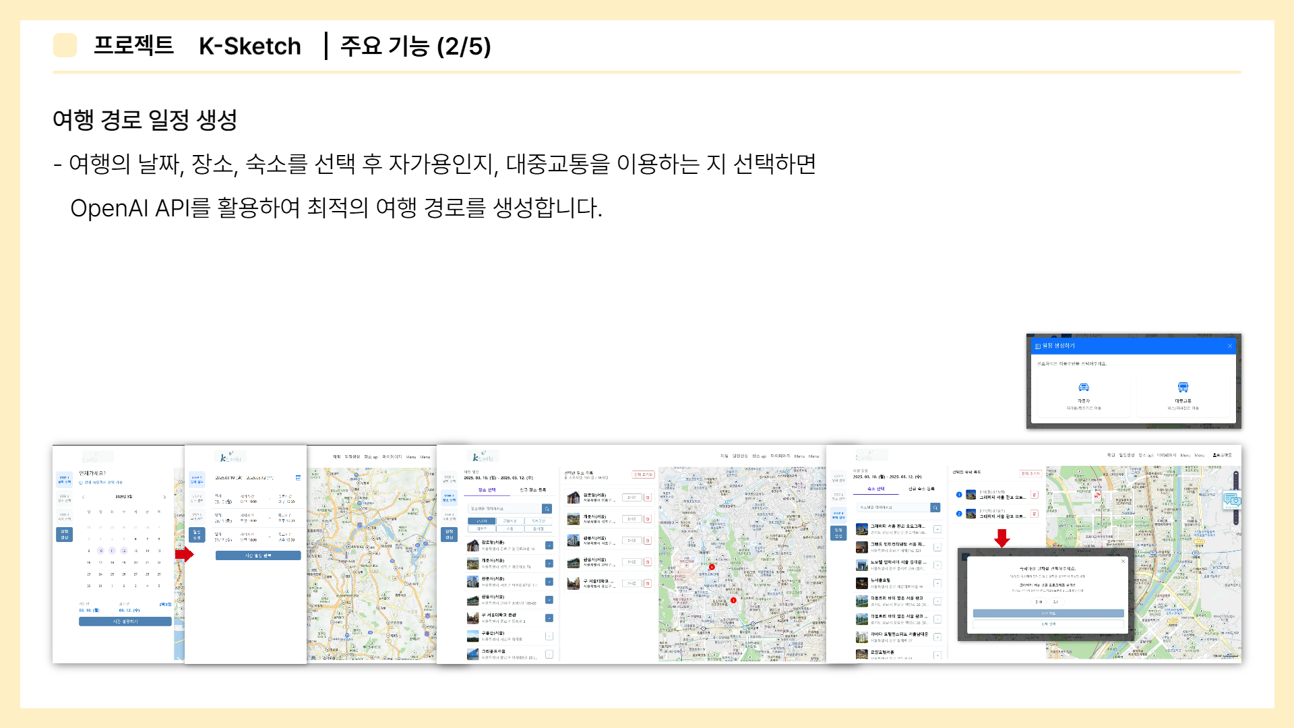Switch to the 신규 장소 등록 tab

tap(532, 490)
